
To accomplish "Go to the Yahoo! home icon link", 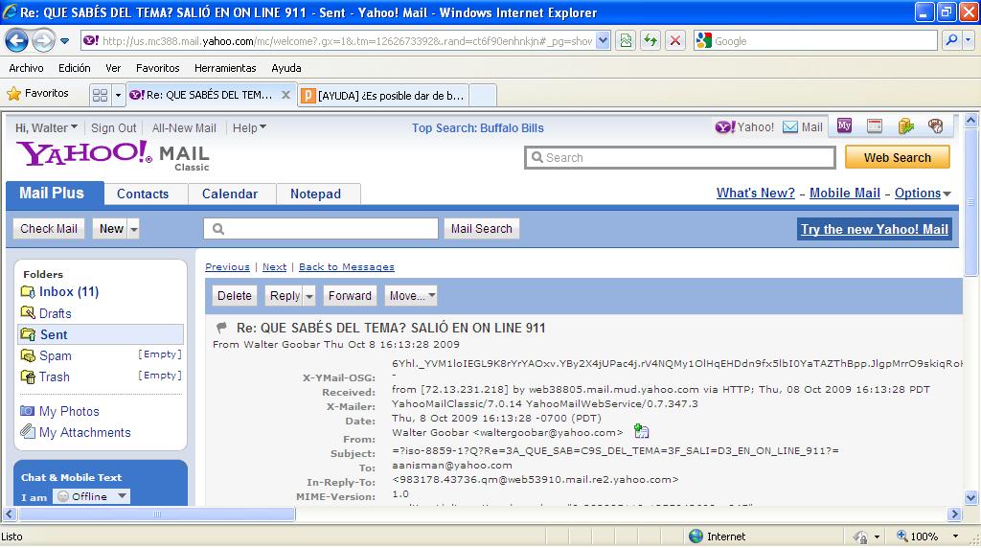I will pos(744,127).
